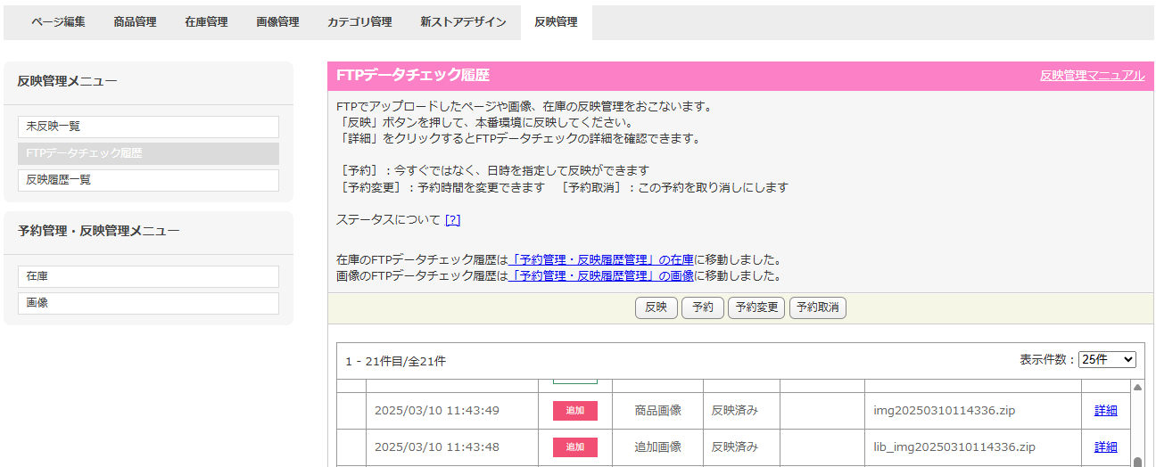The width and height of the screenshot is (1156, 467).
Task: Open 反映履歴一覧 in the side menu
Action: pyautogui.click(x=148, y=180)
